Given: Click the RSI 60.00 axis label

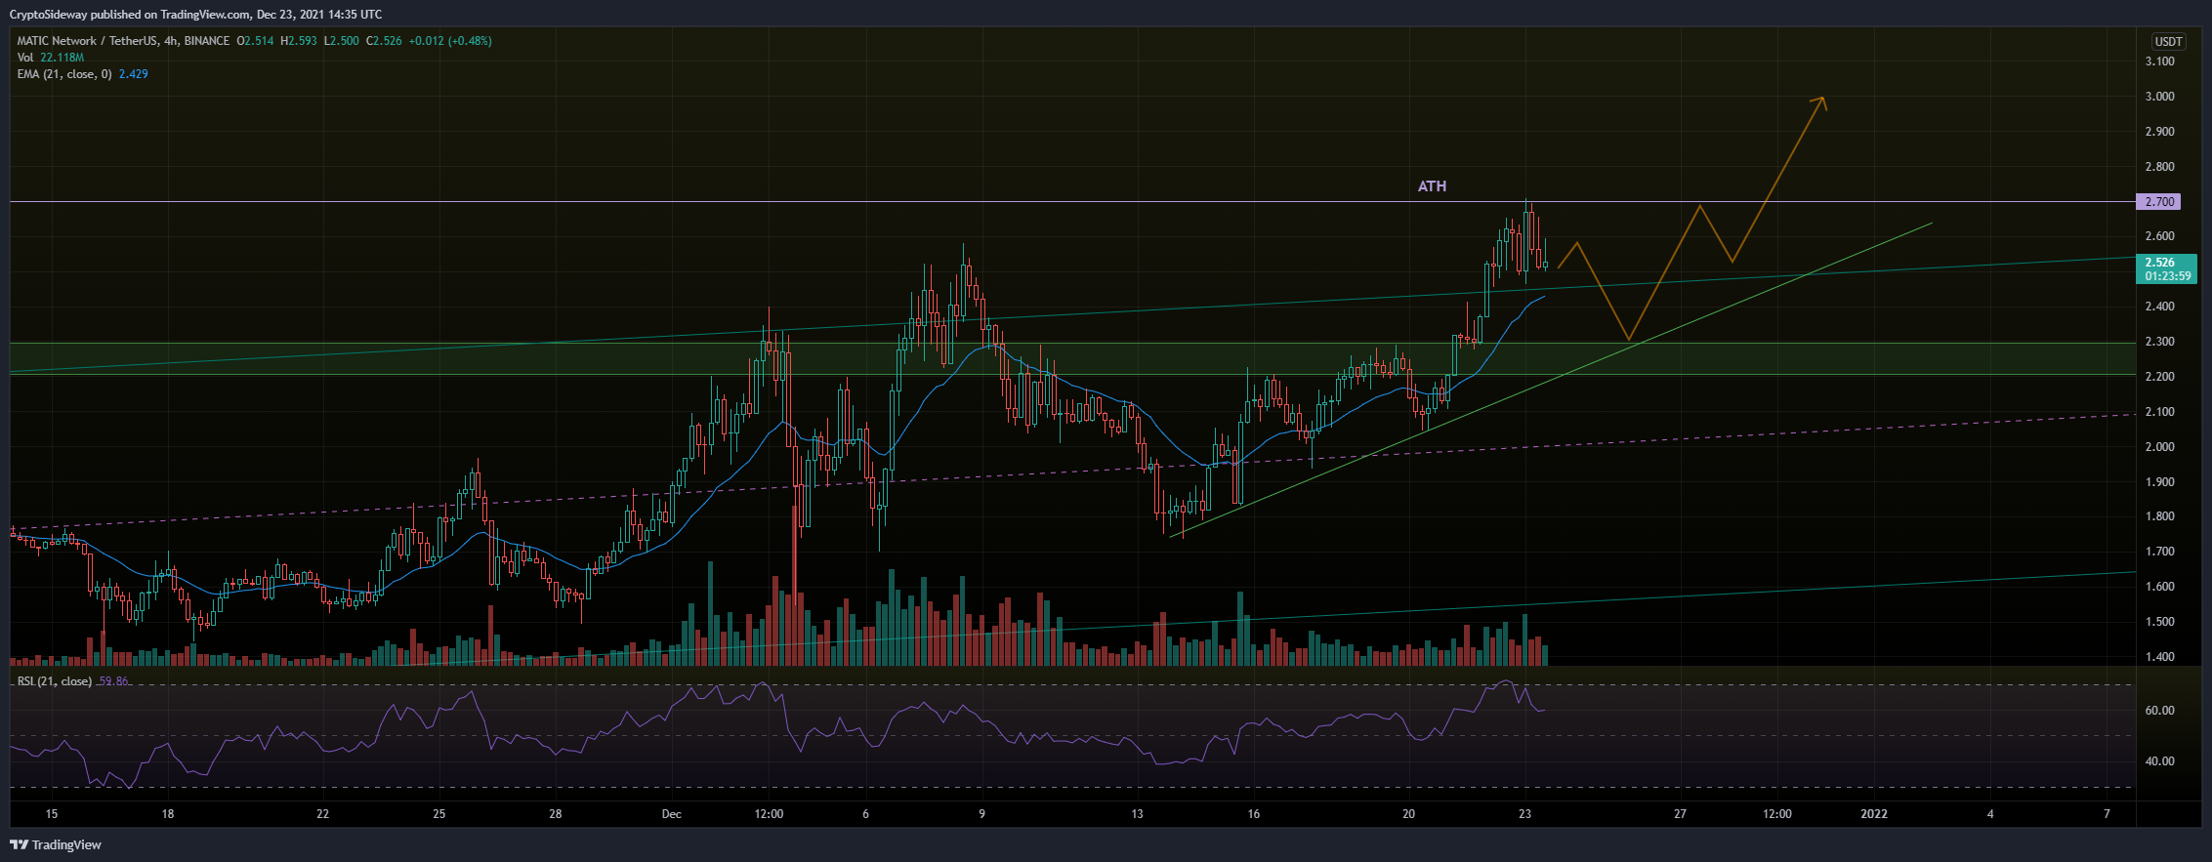Looking at the screenshot, I should [x=2159, y=711].
